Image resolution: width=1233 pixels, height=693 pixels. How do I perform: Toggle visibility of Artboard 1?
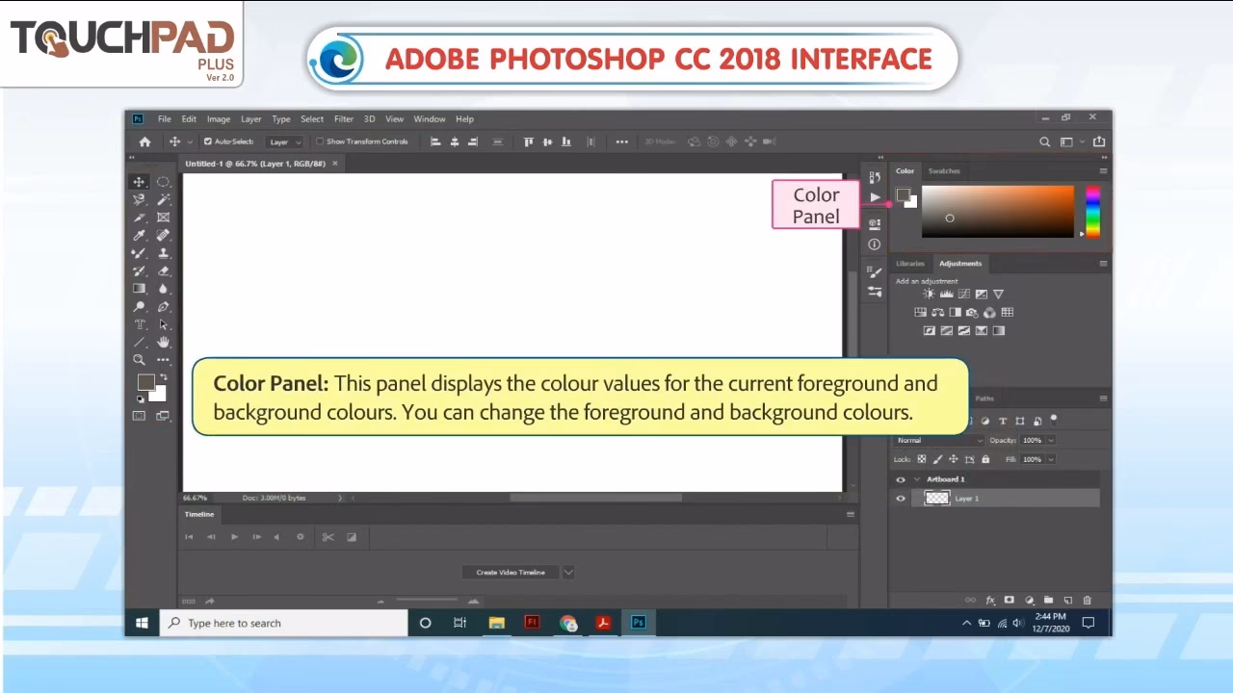click(x=901, y=478)
